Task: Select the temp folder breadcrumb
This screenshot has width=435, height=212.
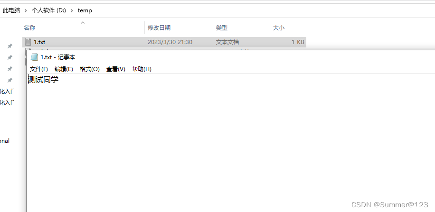Action: coord(85,10)
